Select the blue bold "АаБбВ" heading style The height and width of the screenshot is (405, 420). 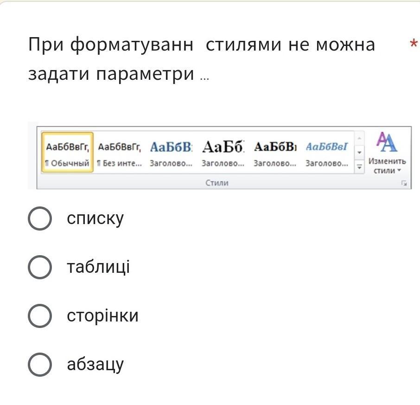[x=171, y=153]
